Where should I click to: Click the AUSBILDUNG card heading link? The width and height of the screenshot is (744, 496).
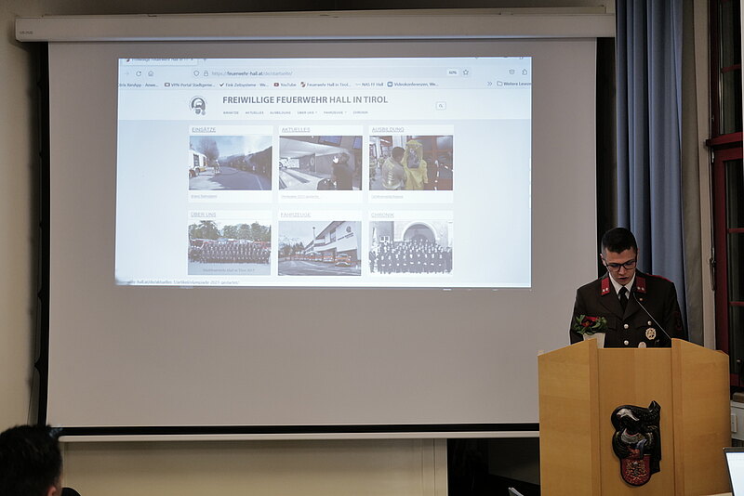pyautogui.click(x=388, y=129)
